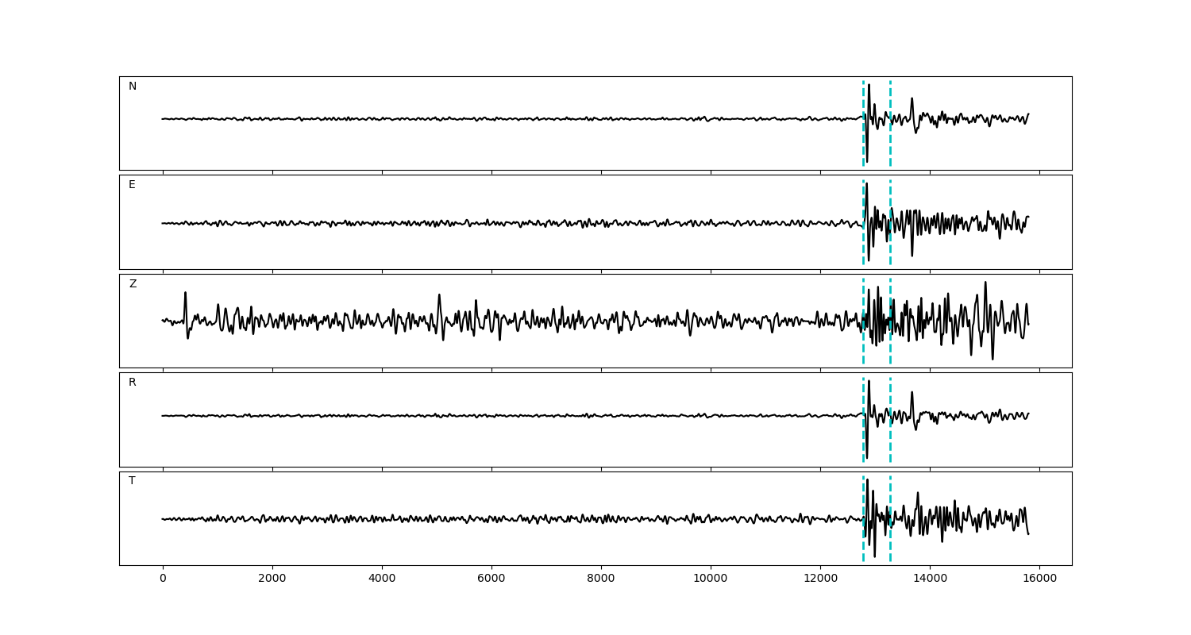The height and width of the screenshot is (635, 1191).
Task: Select the 4000 tick label on x-axis
Action: (x=382, y=579)
